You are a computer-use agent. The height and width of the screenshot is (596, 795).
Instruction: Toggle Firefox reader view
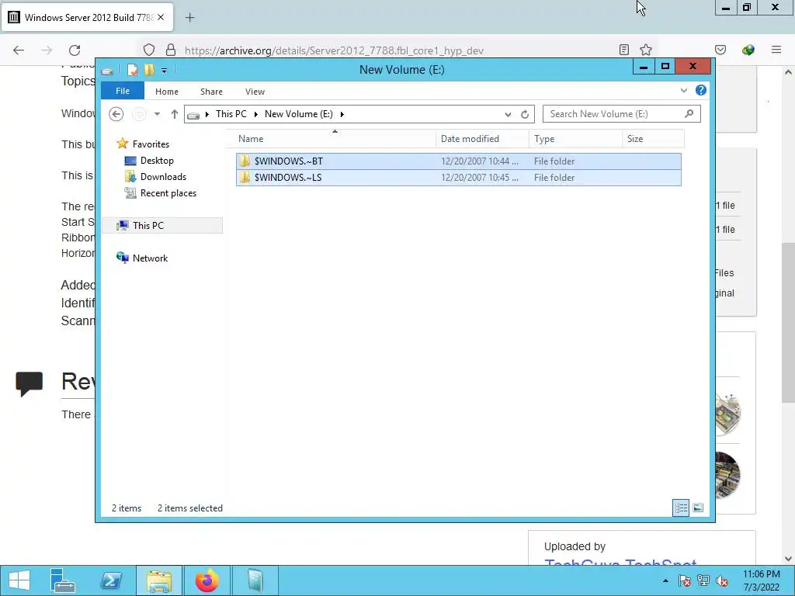click(624, 50)
